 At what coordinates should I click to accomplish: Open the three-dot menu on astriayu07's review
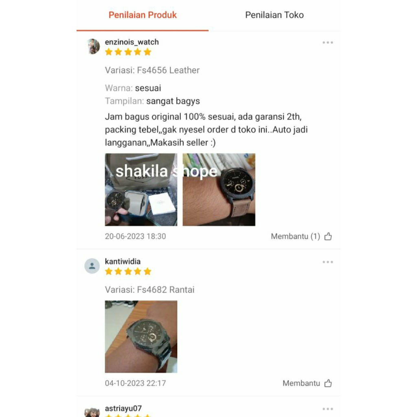(328, 409)
